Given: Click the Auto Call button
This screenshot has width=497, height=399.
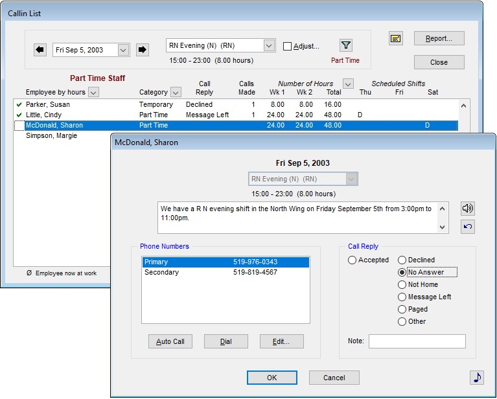Looking at the screenshot, I should (x=170, y=341).
